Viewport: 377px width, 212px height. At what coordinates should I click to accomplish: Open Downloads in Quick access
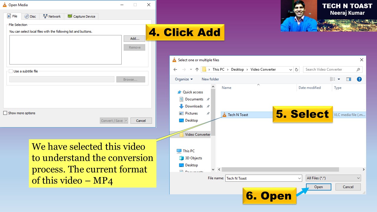point(194,106)
